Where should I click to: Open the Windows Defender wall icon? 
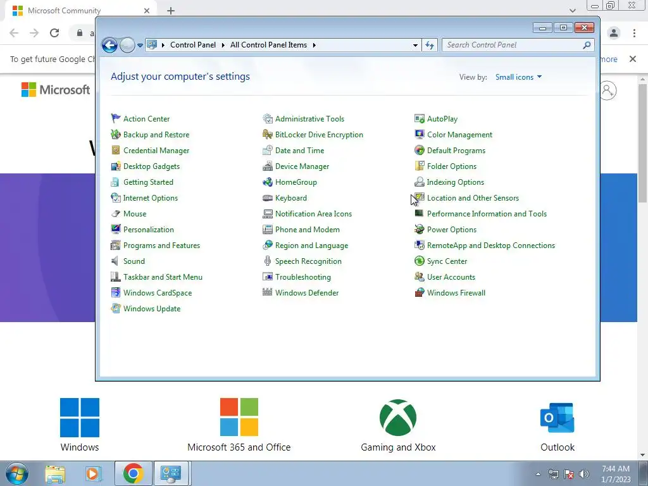point(268,292)
